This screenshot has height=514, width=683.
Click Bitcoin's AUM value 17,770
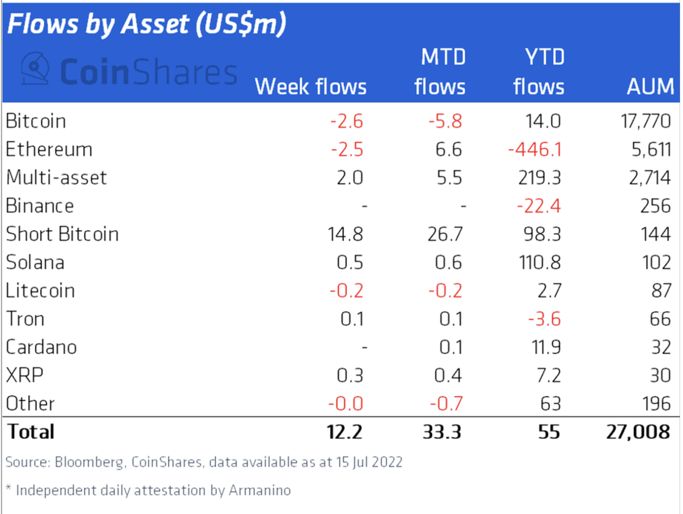coord(646,121)
